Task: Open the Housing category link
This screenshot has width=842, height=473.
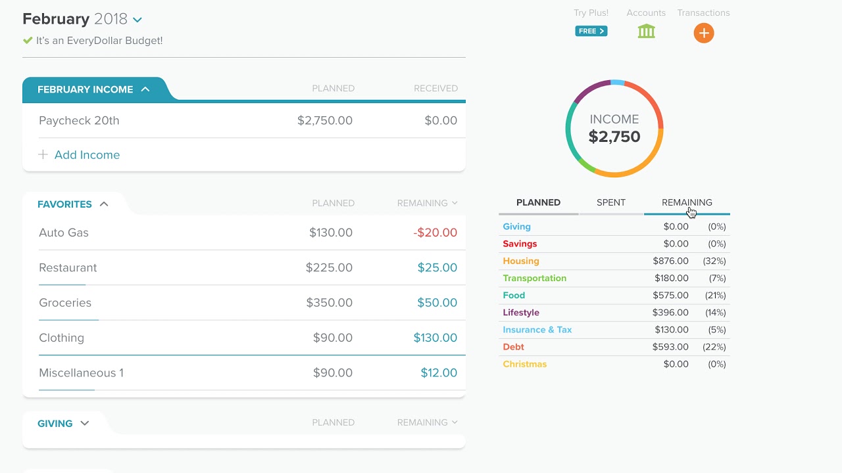Action: click(520, 261)
